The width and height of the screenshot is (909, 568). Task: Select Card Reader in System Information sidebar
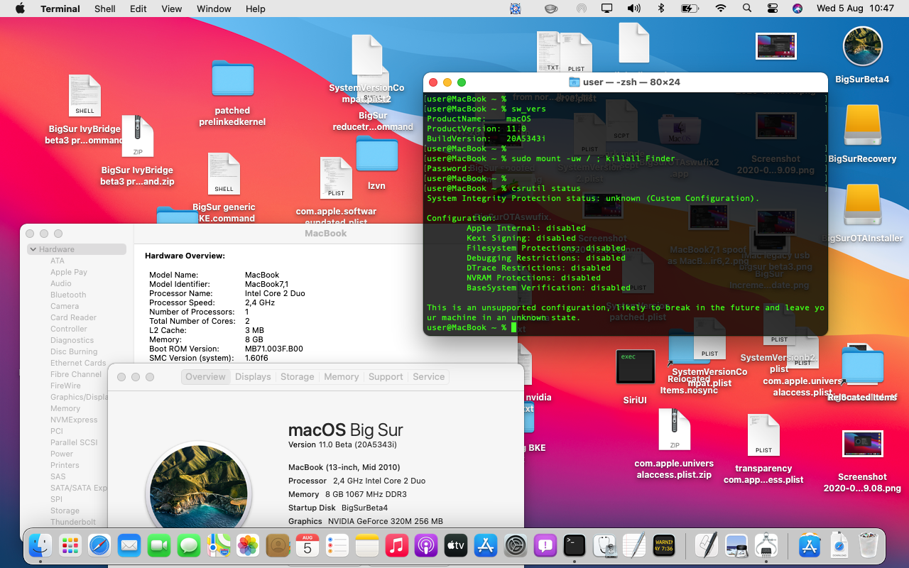[x=74, y=317]
